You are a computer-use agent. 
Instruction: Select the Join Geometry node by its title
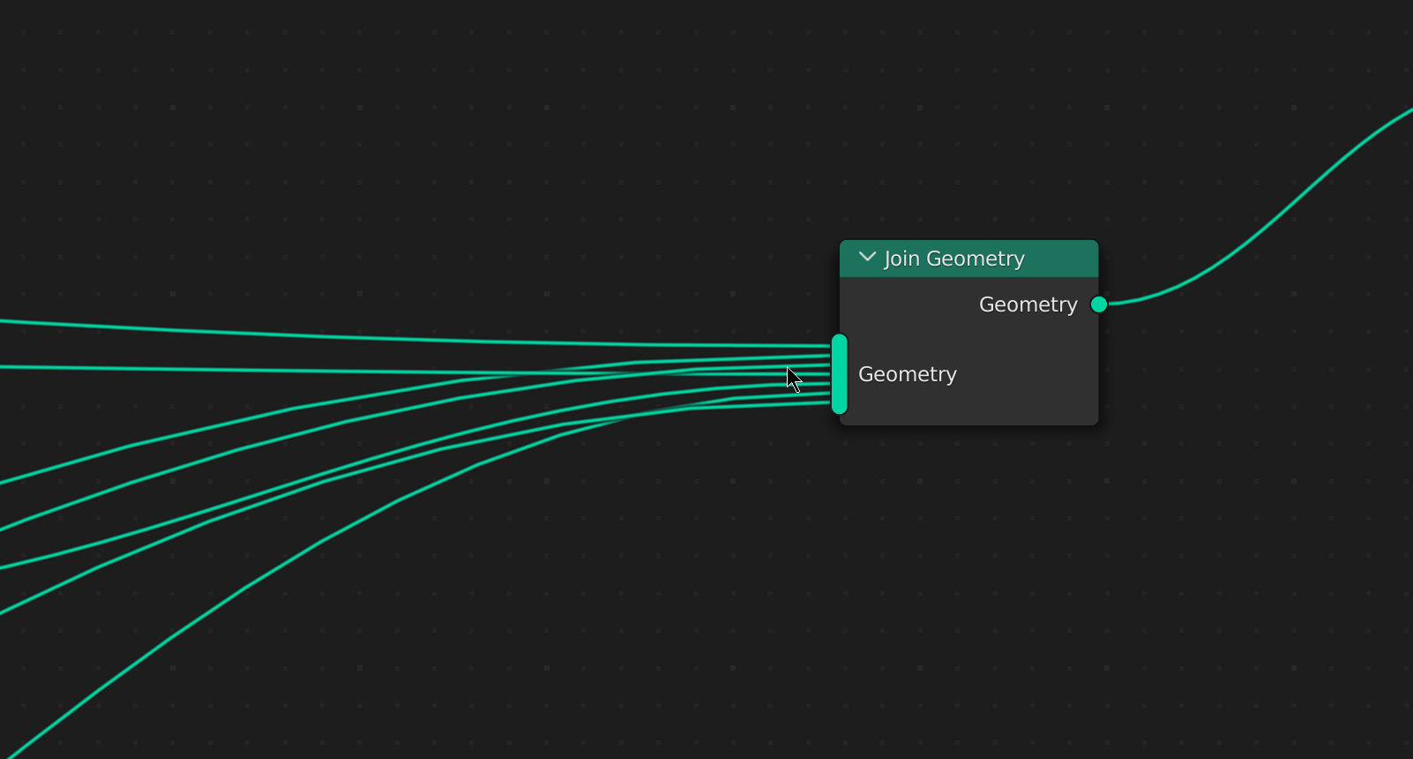954,259
